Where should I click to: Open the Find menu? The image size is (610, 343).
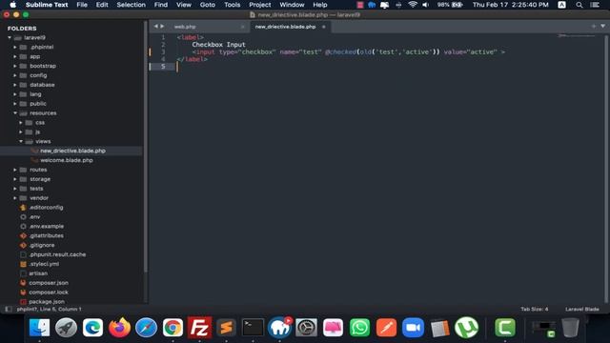pos(161,5)
